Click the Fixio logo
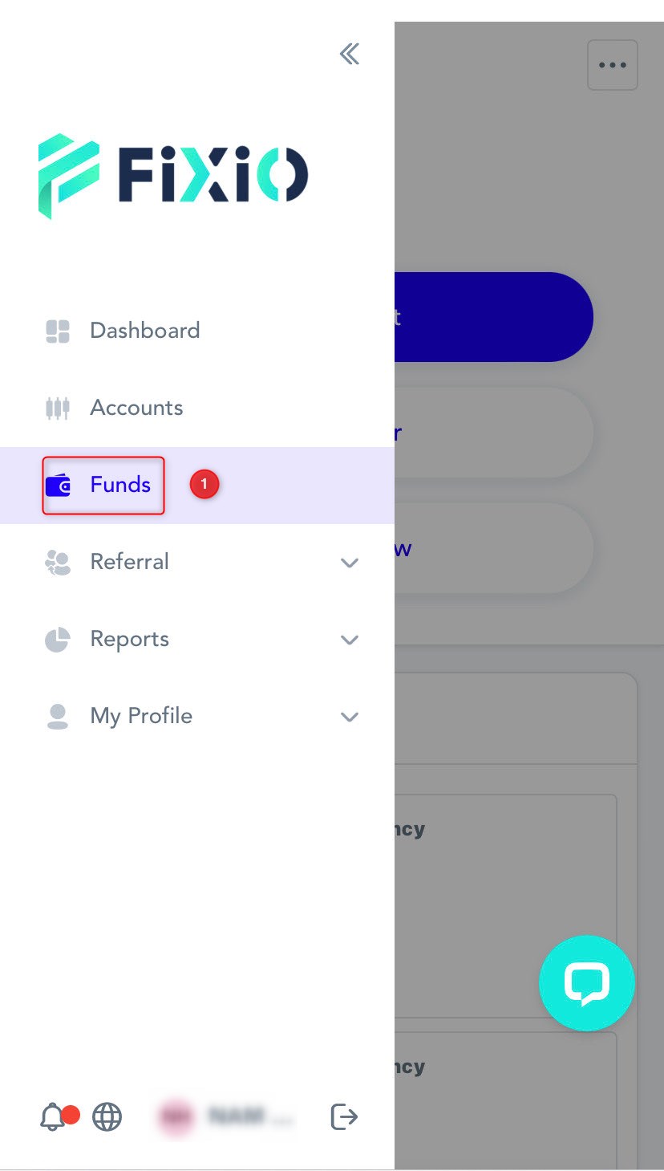The image size is (664, 1171). (173, 175)
